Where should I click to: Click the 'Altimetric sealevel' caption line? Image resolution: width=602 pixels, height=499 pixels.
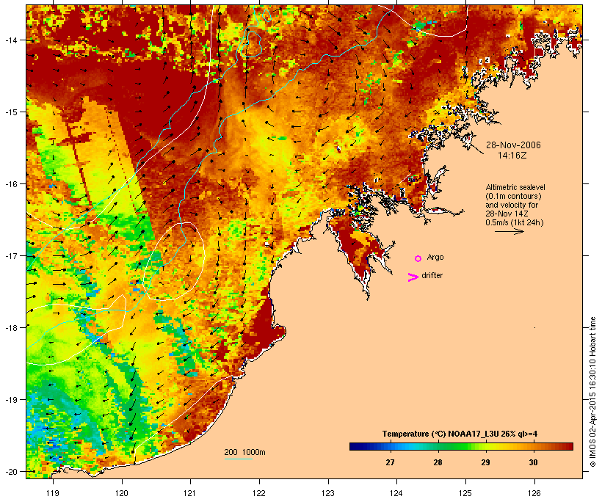[x=515, y=187]
